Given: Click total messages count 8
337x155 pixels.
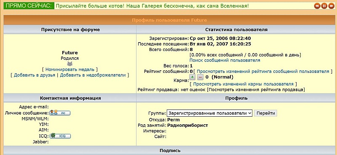Looking at the screenshot, I should pos(191,50).
